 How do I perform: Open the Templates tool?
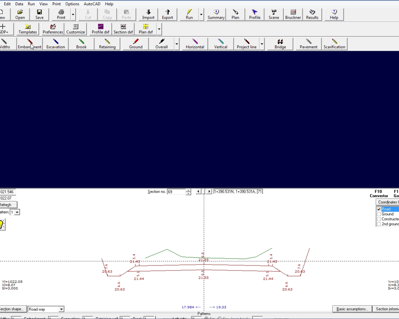(x=28, y=29)
